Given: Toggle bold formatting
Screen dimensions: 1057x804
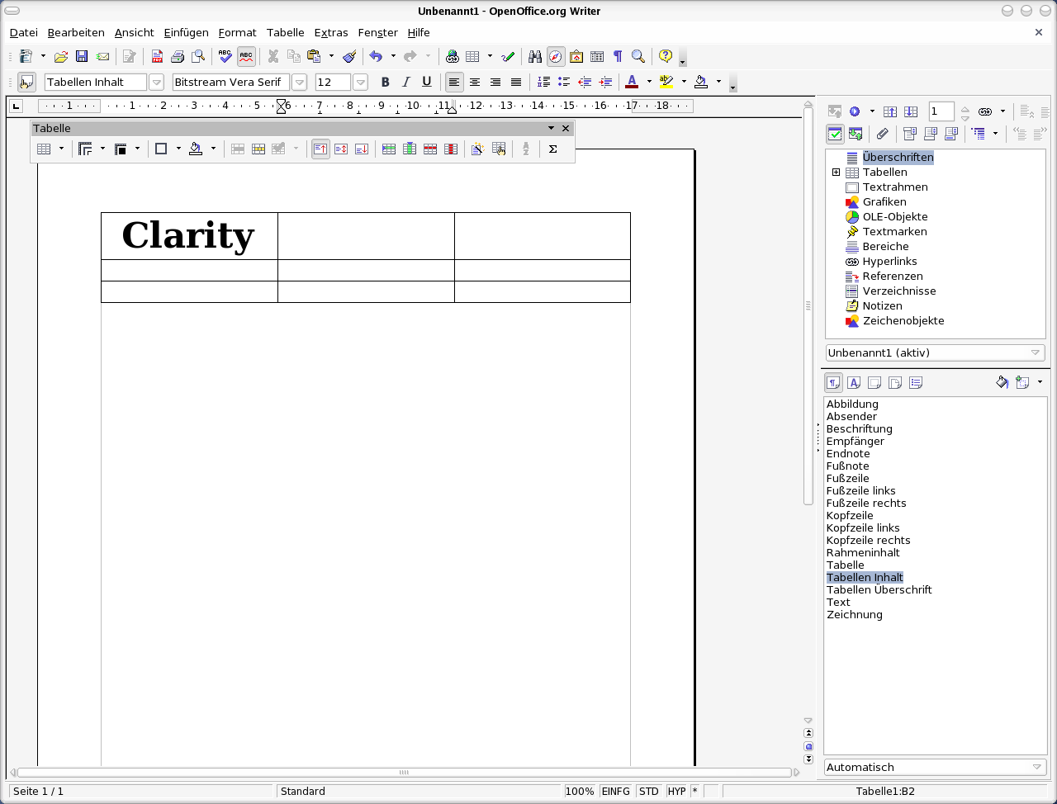Looking at the screenshot, I should tap(385, 82).
